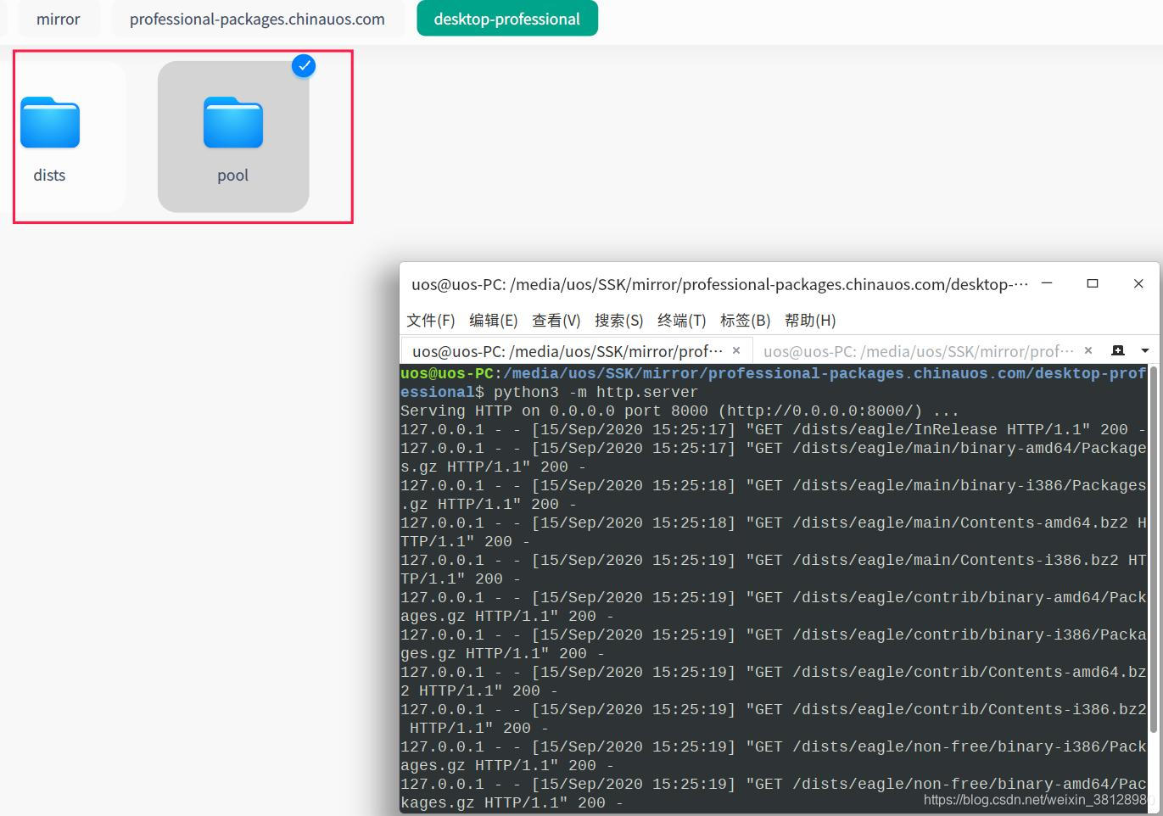Switch to the second terminal tab
This screenshot has height=816, width=1163.
920,350
